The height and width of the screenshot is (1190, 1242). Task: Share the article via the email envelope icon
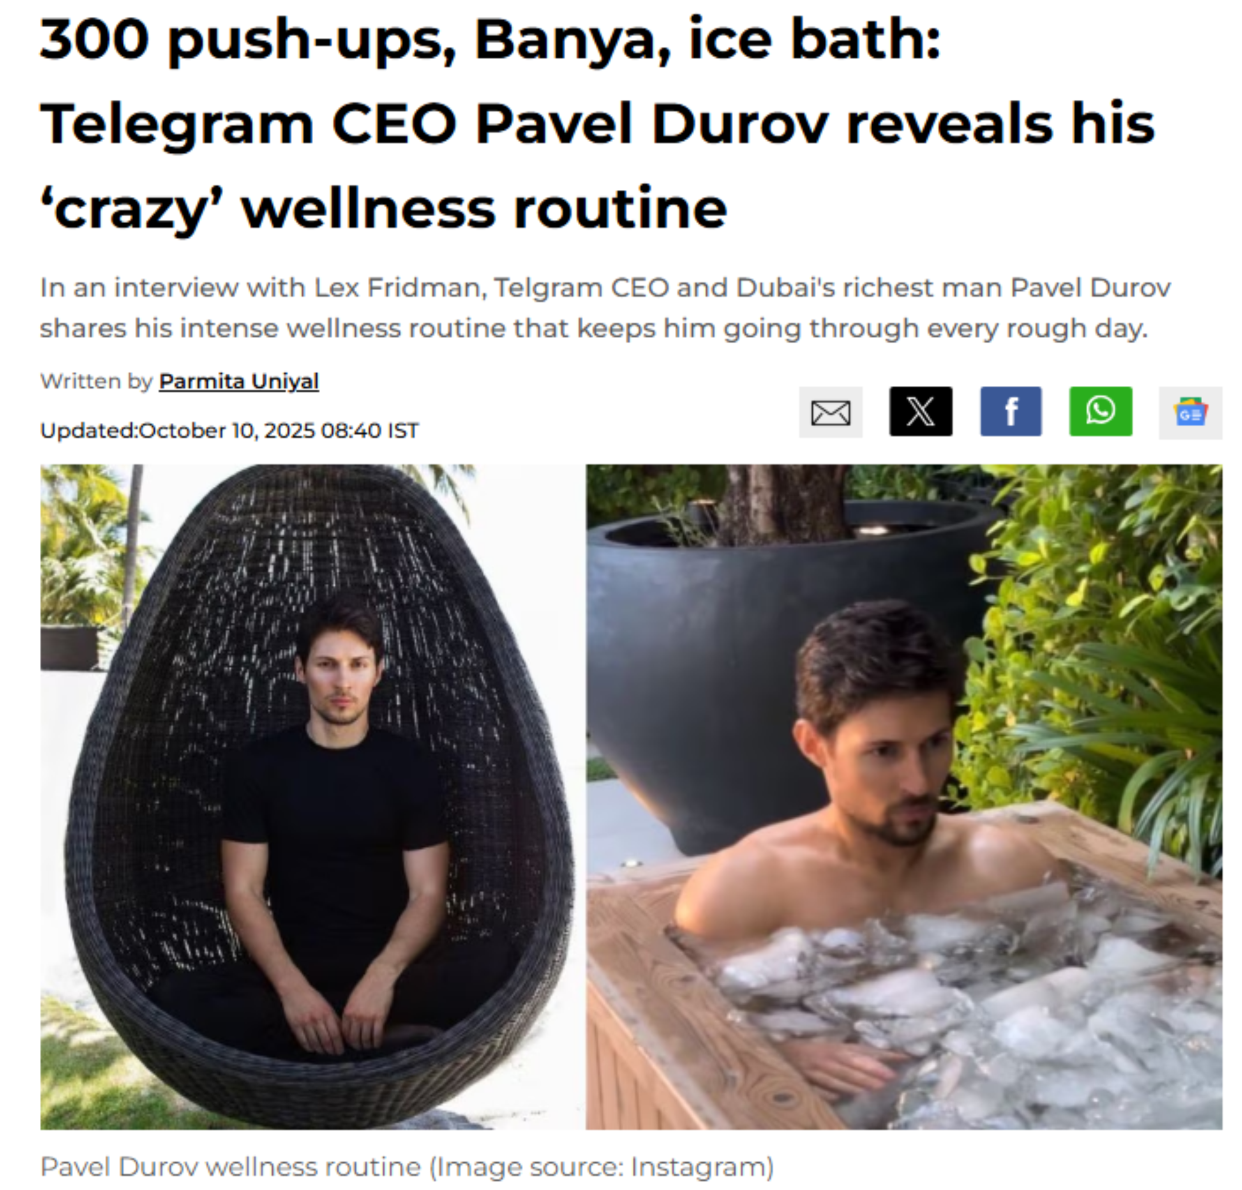pyautogui.click(x=830, y=412)
